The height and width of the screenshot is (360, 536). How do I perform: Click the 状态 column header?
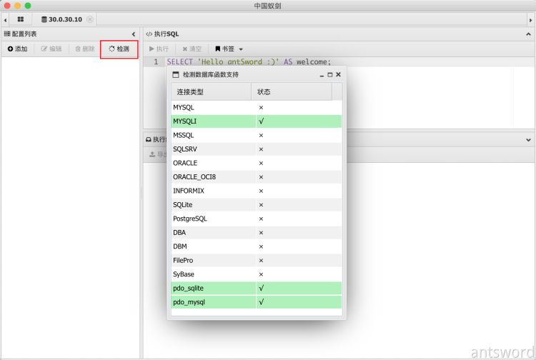[x=291, y=92]
